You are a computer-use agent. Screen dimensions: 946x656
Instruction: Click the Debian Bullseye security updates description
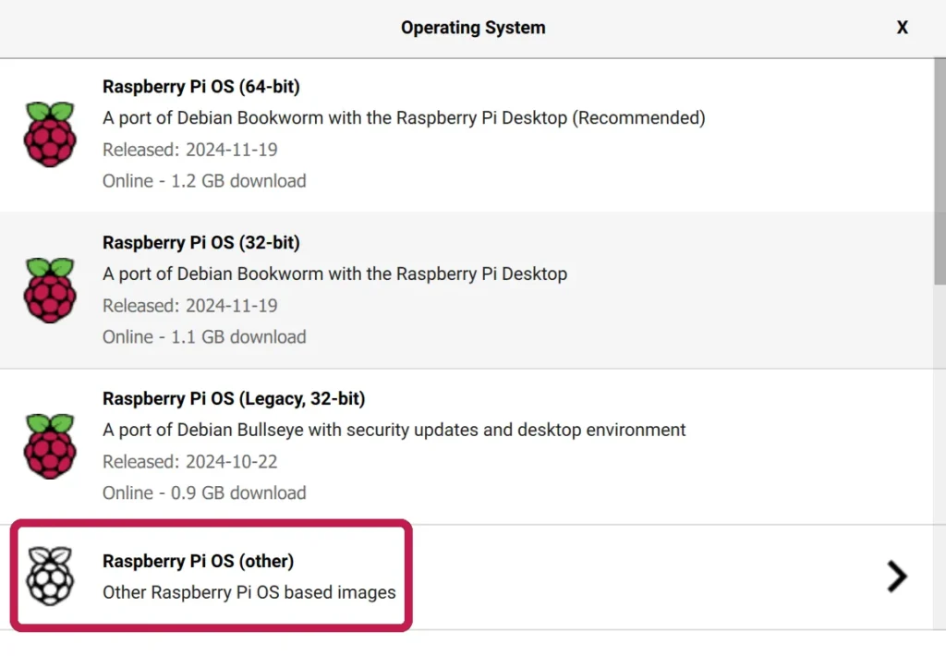point(394,431)
